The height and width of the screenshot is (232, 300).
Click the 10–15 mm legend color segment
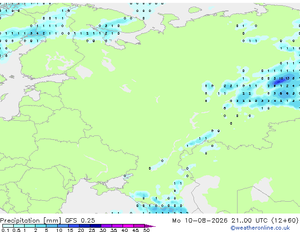pos(62,226)
